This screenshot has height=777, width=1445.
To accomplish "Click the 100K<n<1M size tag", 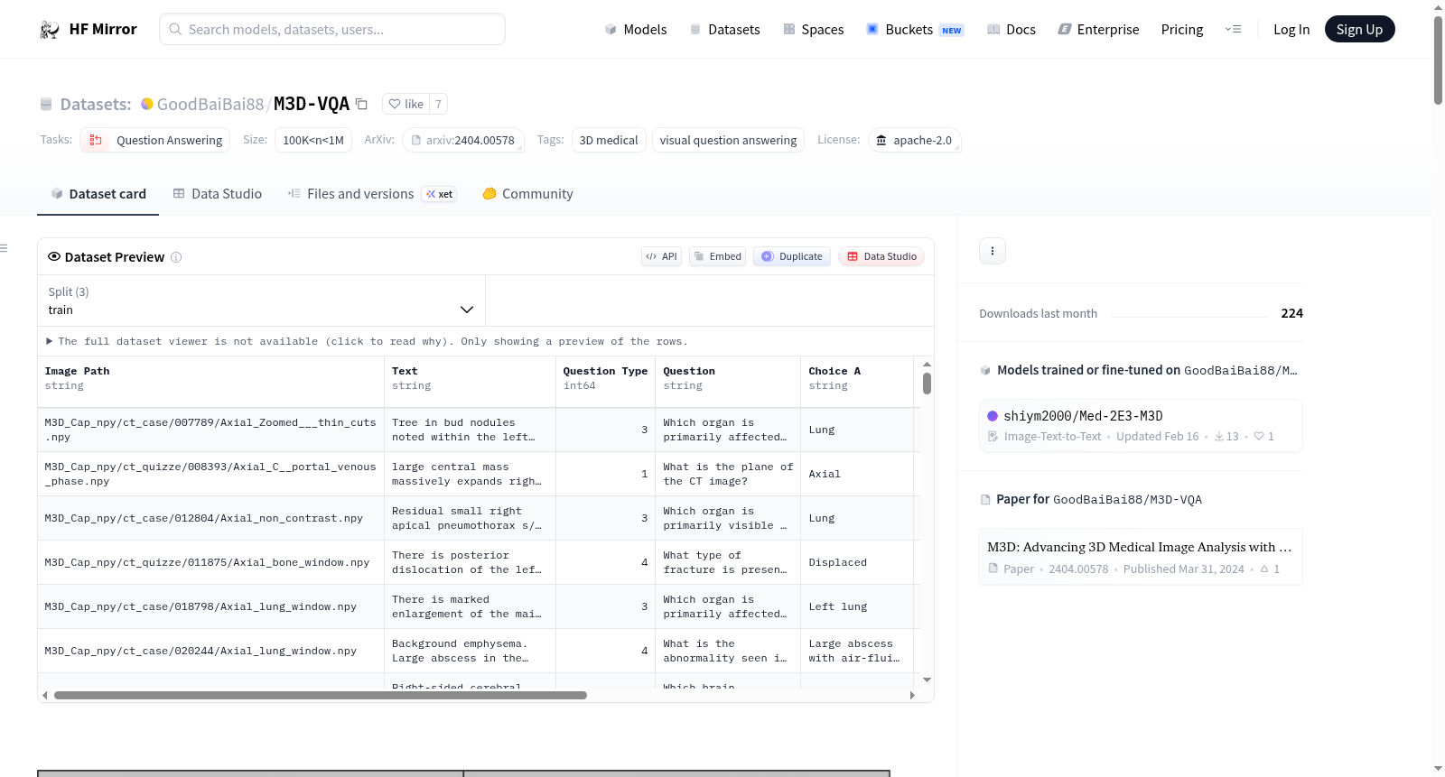I will tap(313, 140).
